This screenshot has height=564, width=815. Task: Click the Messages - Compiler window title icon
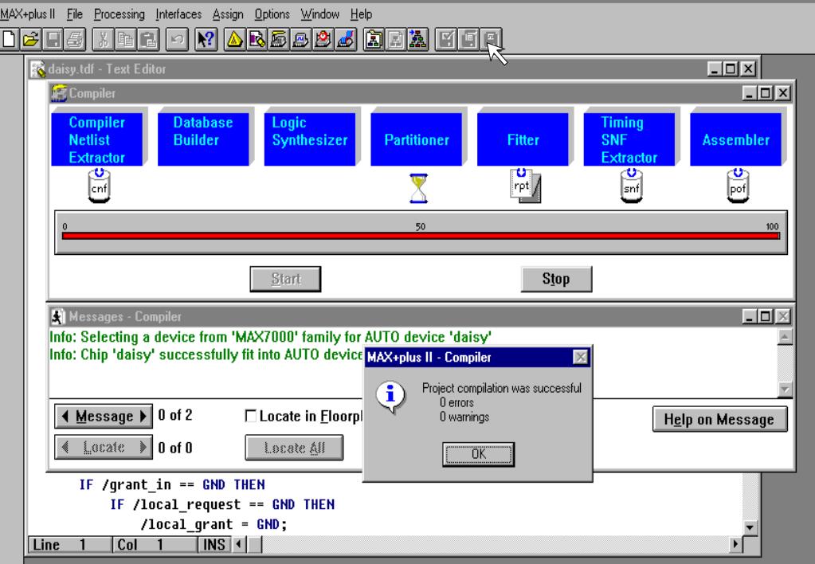(x=57, y=316)
